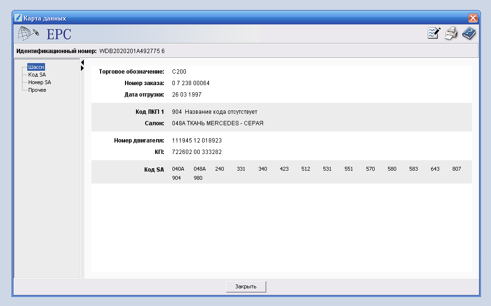Click SA code 580
Screen dimensions: 491x306
click(392, 169)
